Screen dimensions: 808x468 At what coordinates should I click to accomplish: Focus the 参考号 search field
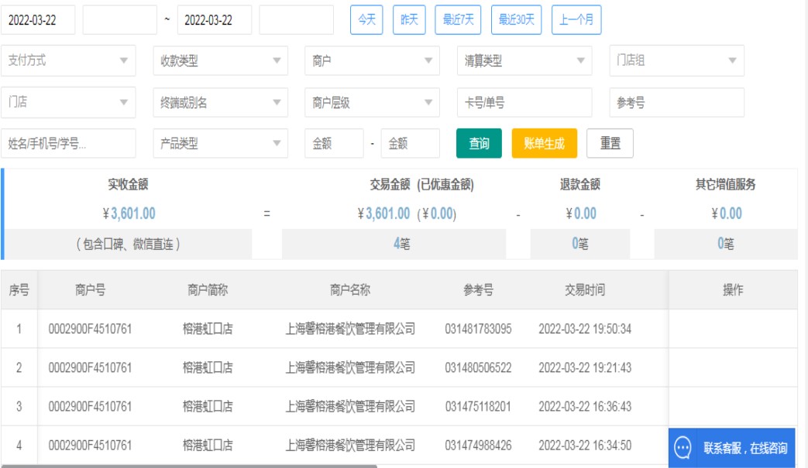click(x=676, y=102)
